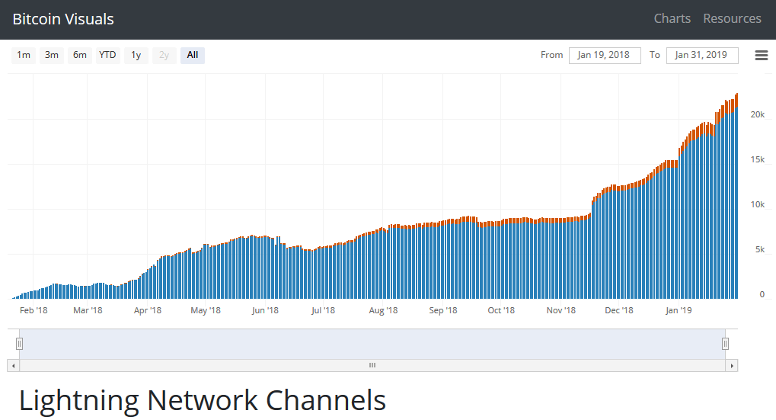Edit the From date field

pyautogui.click(x=604, y=55)
